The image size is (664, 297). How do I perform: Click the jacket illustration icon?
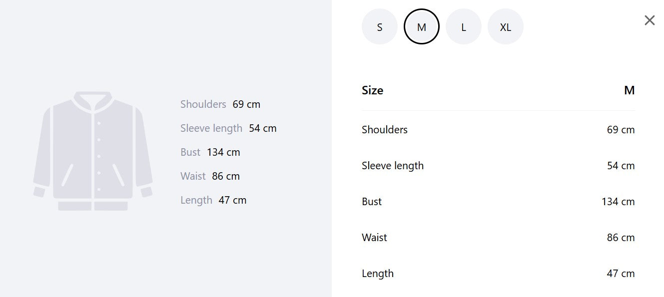[93, 151]
